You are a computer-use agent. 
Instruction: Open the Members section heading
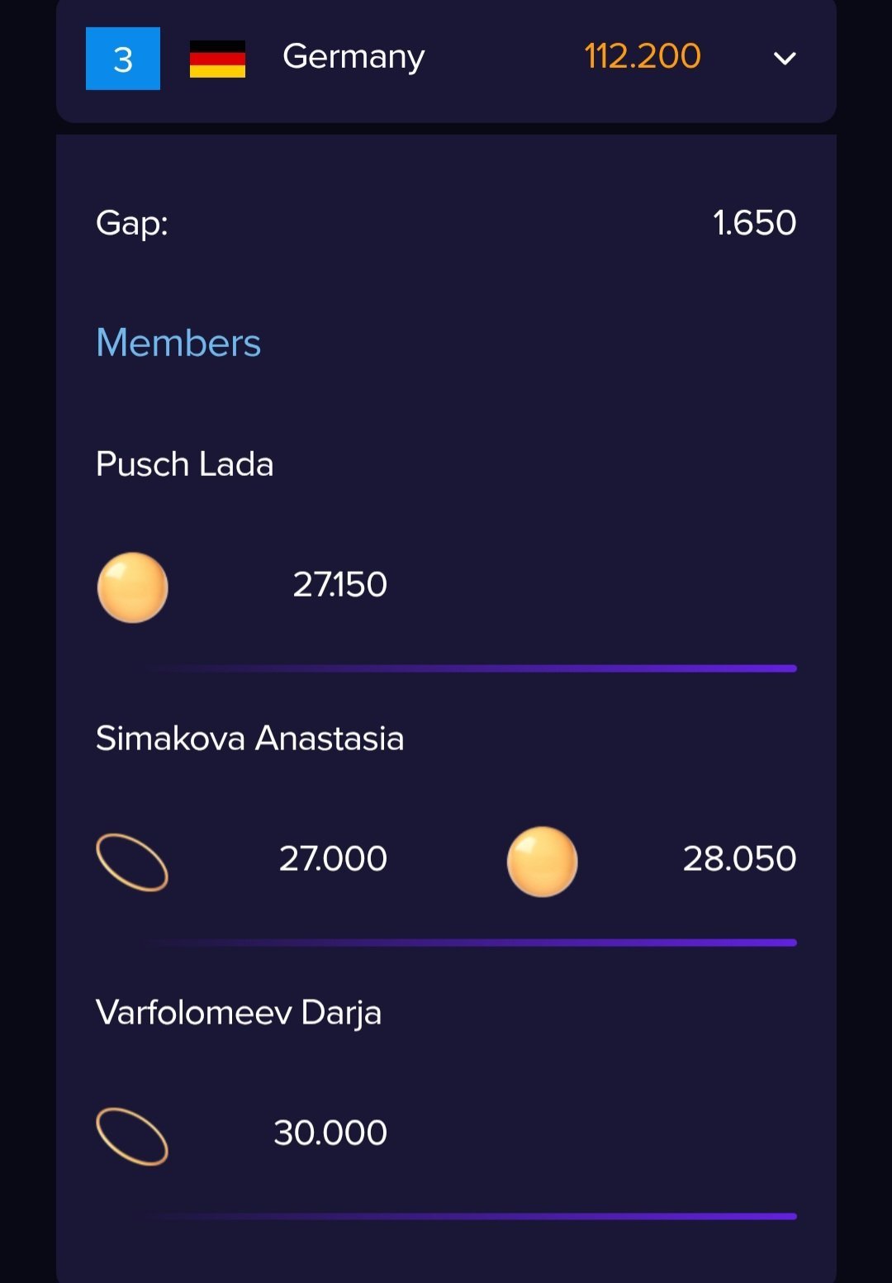click(178, 343)
